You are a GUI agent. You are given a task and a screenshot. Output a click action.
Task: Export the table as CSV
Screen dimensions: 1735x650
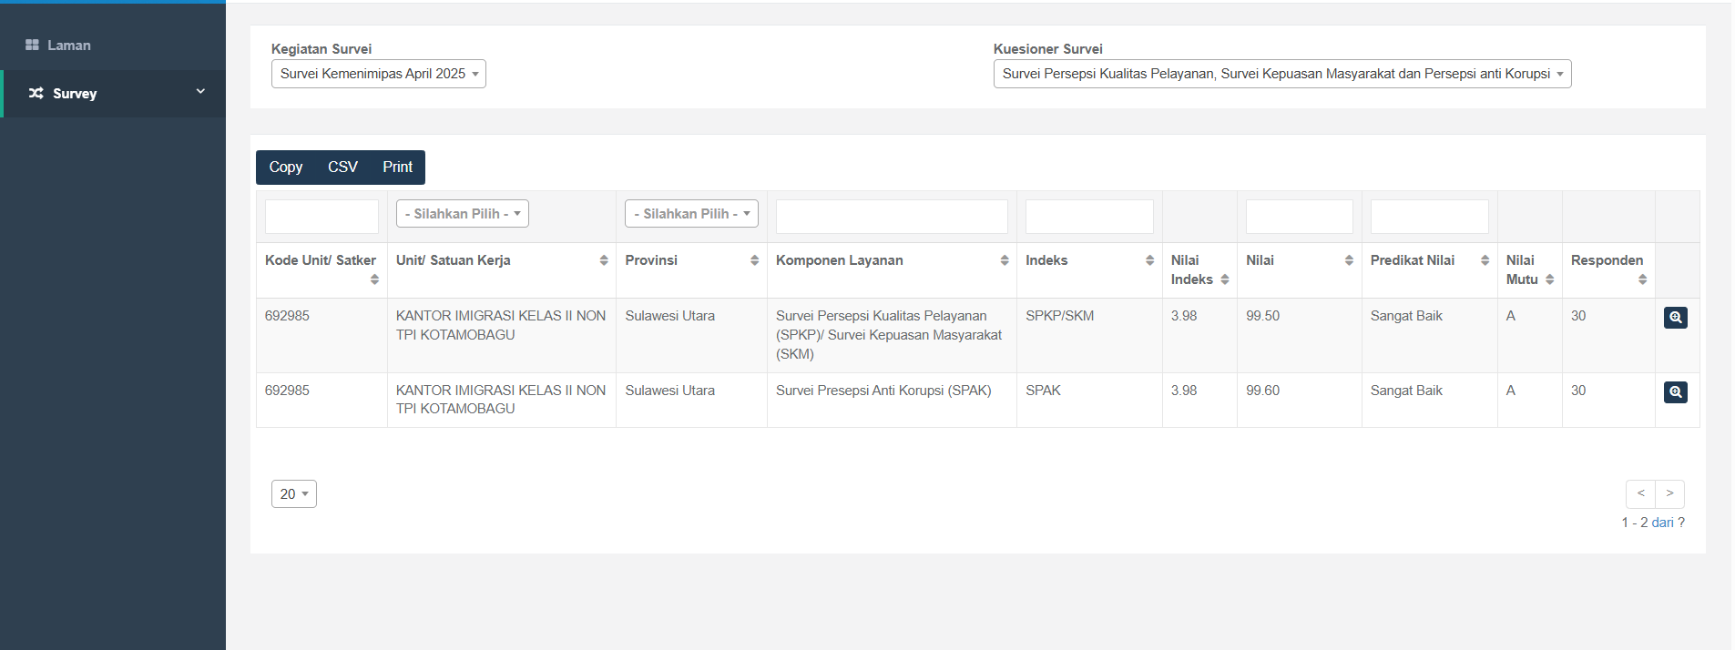(342, 168)
